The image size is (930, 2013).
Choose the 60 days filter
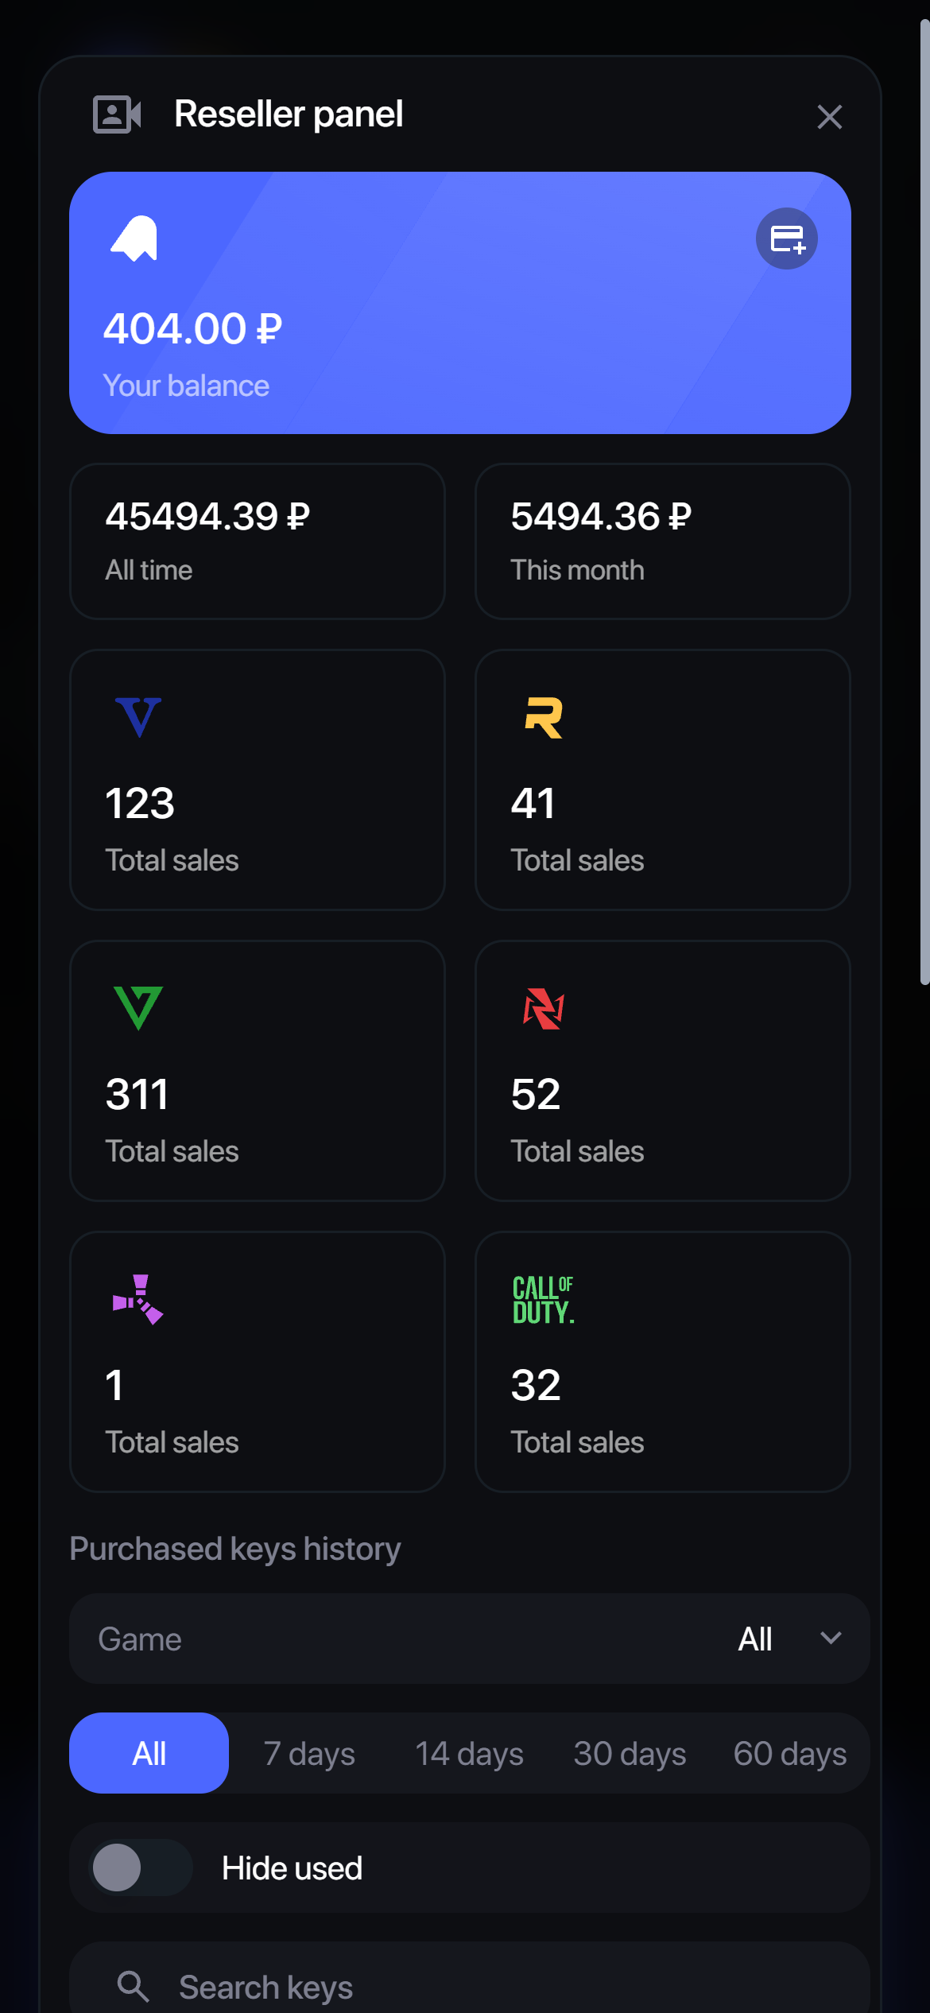point(789,1753)
